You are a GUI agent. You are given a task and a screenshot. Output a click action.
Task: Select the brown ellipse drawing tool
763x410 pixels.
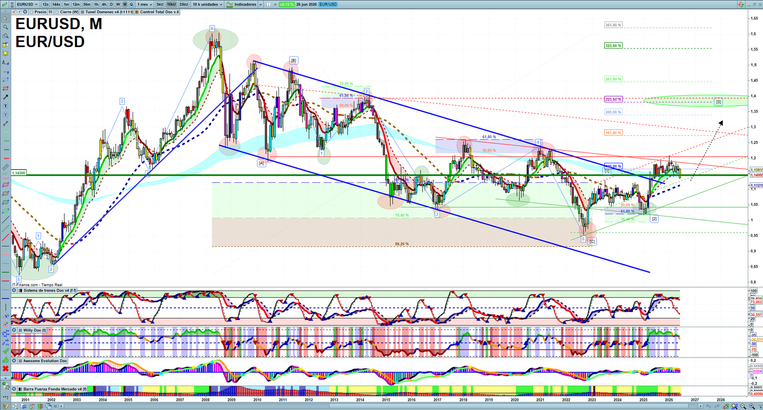click(x=5, y=193)
